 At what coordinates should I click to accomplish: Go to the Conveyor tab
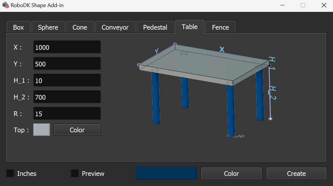[x=115, y=27]
